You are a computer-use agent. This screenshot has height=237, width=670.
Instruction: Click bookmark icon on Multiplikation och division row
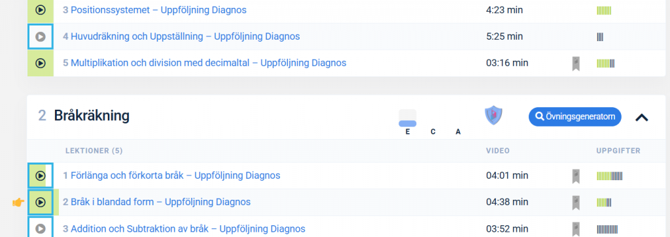(576, 63)
